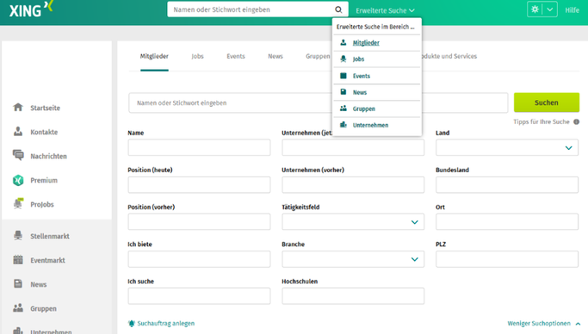Click the Gruppen people icon in sidebar
The width and height of the screenshot is (588, 334).
[x=18, y=308]
